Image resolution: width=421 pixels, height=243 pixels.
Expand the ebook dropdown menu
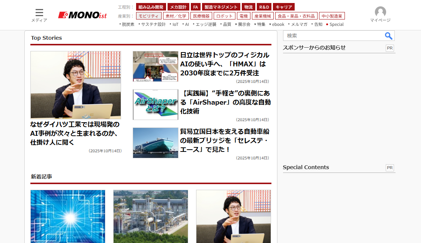click(277, 24)
